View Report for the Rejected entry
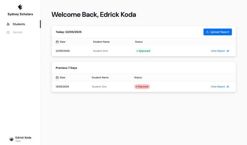Image resolution: width=247 pixels, height=145 pixels. [218, 87]
